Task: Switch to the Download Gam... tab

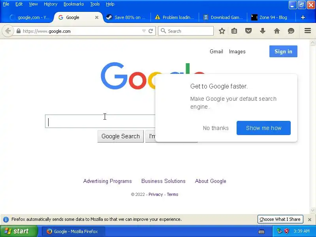Action: pyautogui.click(x=223, y=17)
